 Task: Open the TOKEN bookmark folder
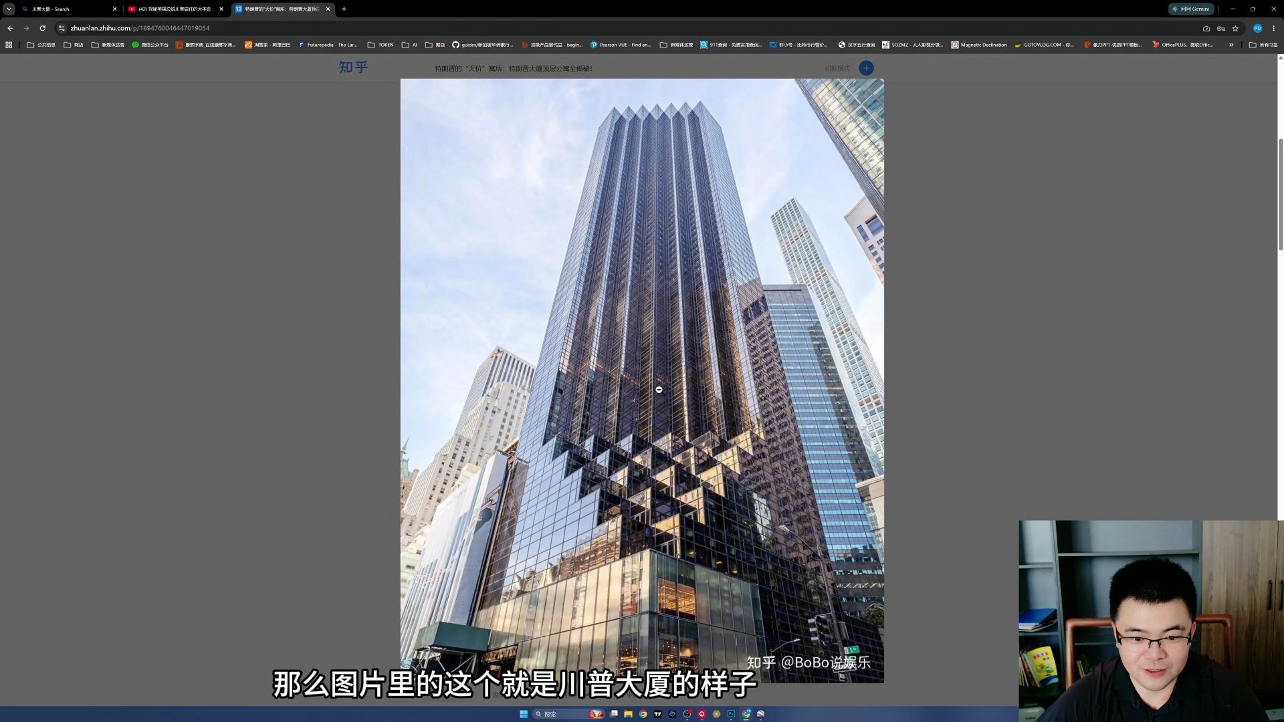coord(381,45)
